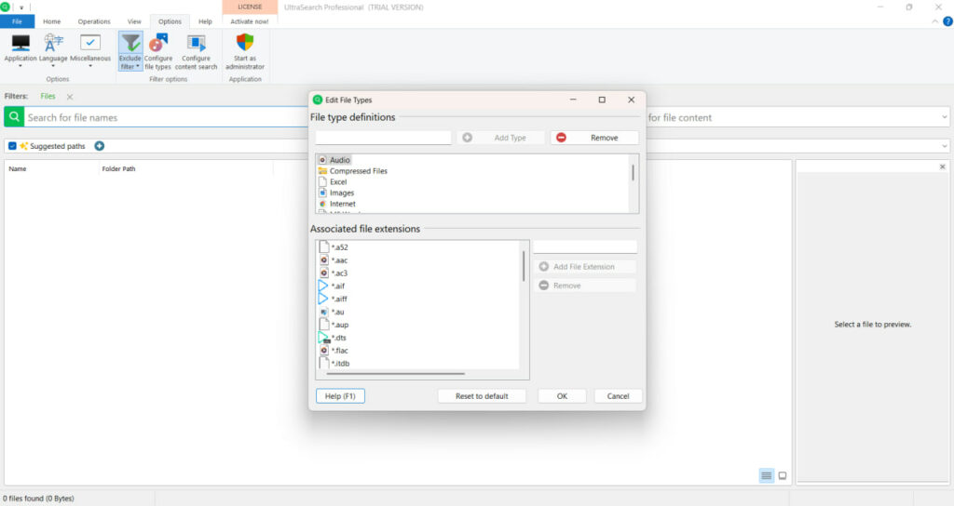Screen dimensions: 954x506
Task: Select the Images file type
Action: coord(335,193)
